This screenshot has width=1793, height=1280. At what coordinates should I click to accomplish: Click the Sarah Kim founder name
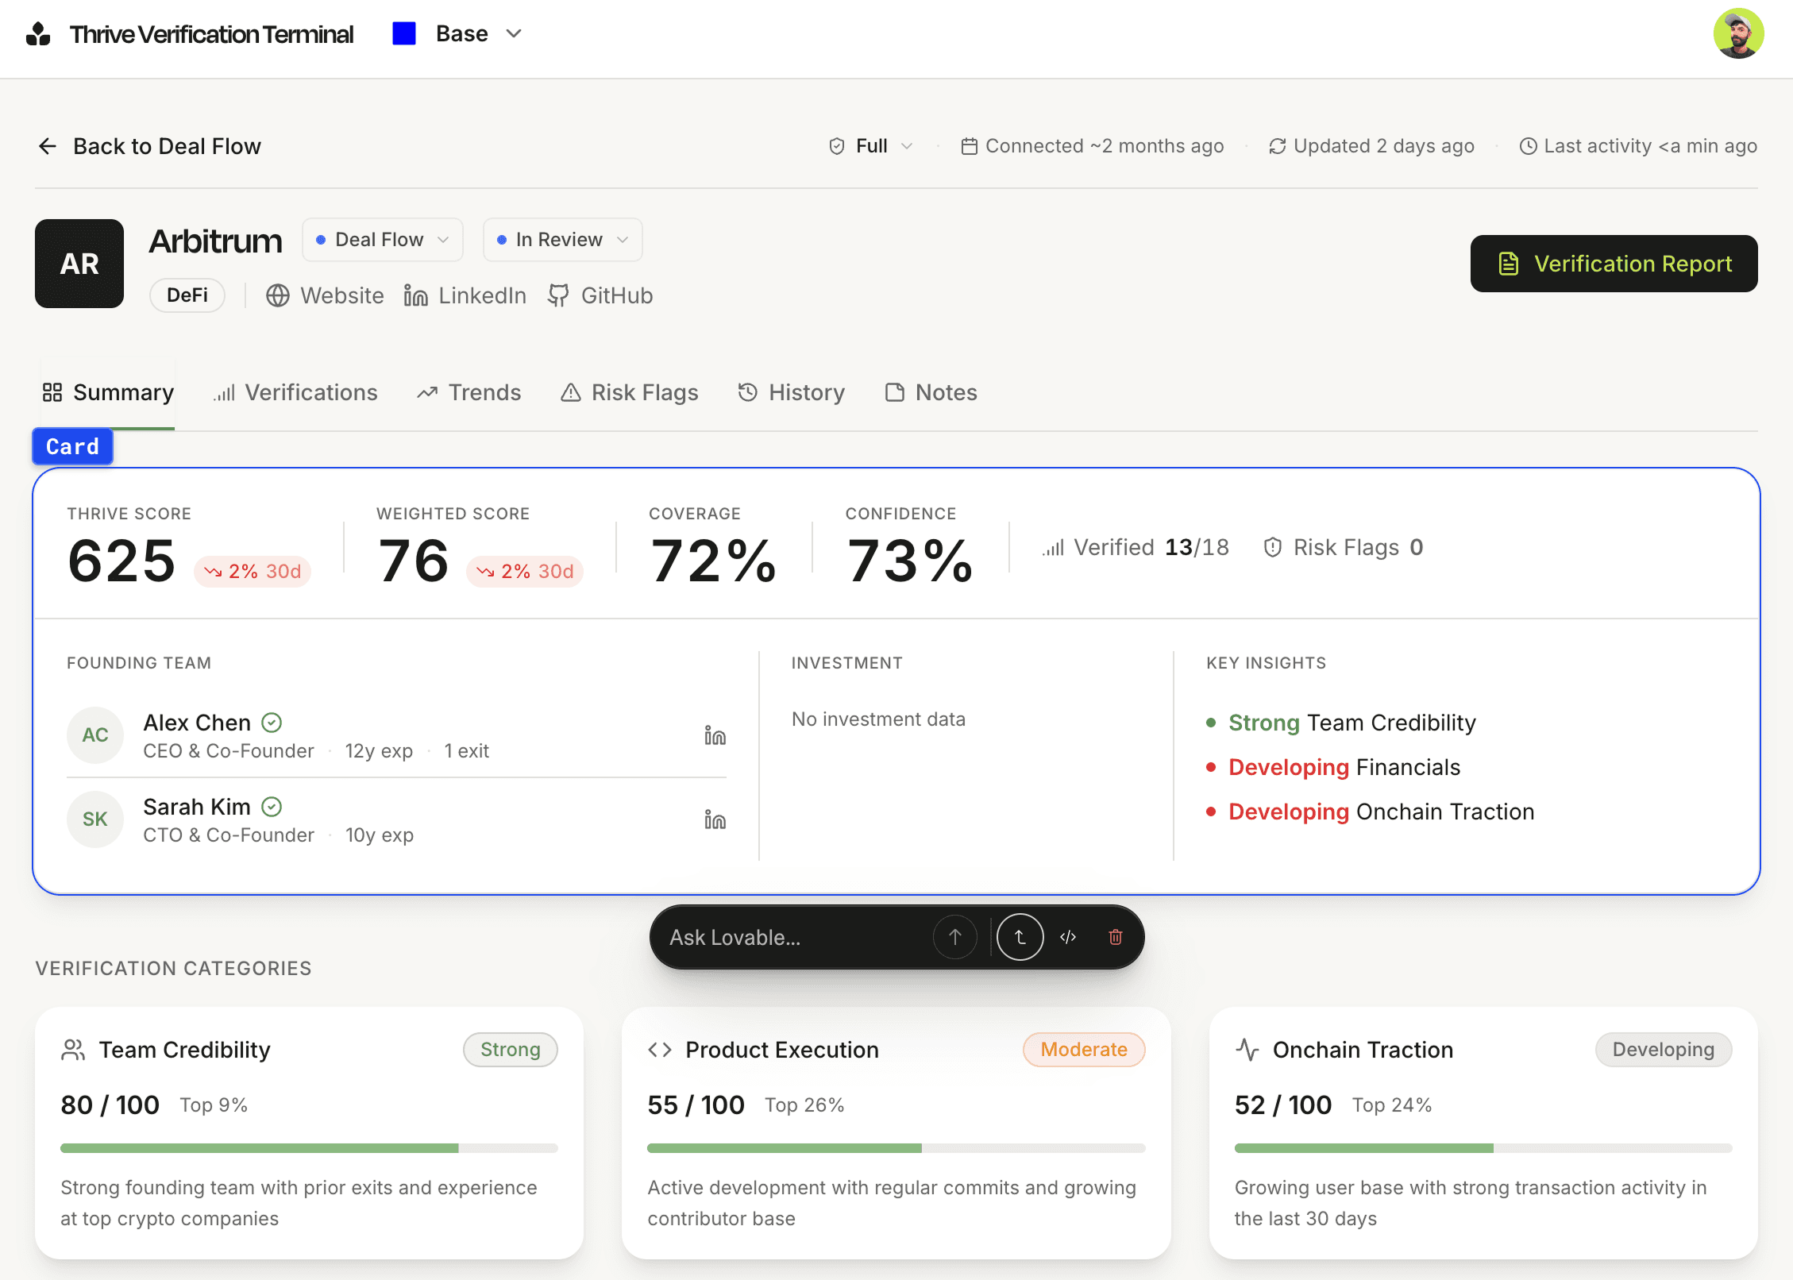pyautogui.click(x=197, y=807)
